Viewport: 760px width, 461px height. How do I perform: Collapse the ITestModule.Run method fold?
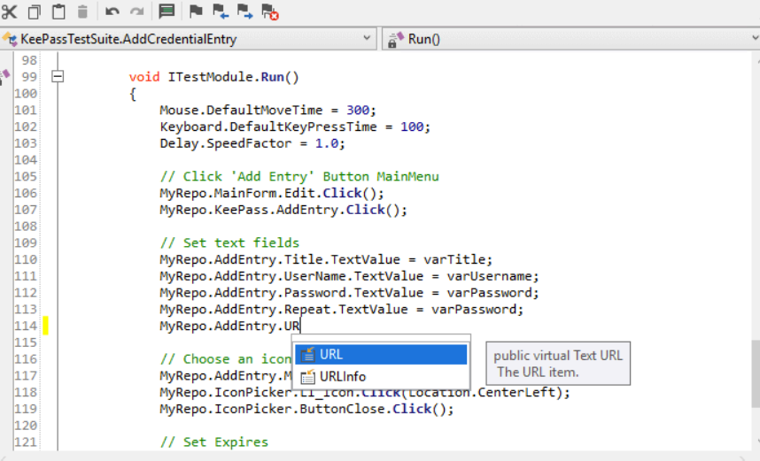tap(58, 77)
